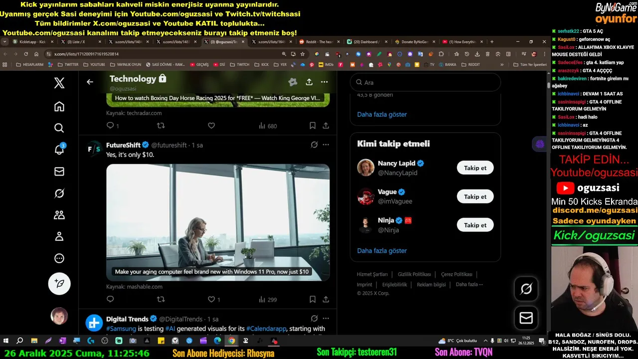
Task: Open FutureShift post more menu
Action: 325,145
